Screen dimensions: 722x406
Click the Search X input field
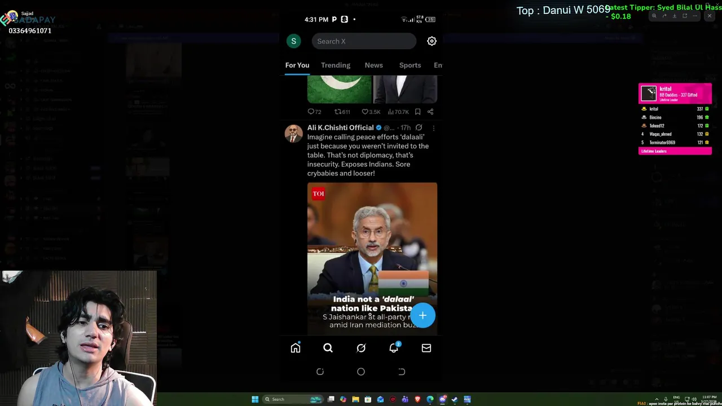tap(364, 41)
